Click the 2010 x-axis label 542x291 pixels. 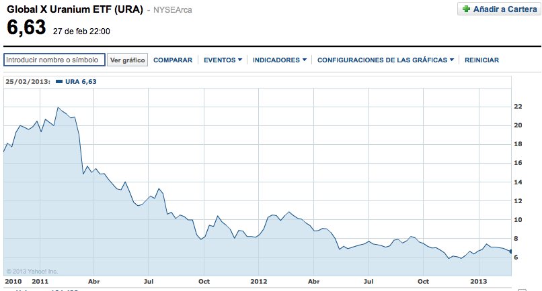[x=13, y=282]
